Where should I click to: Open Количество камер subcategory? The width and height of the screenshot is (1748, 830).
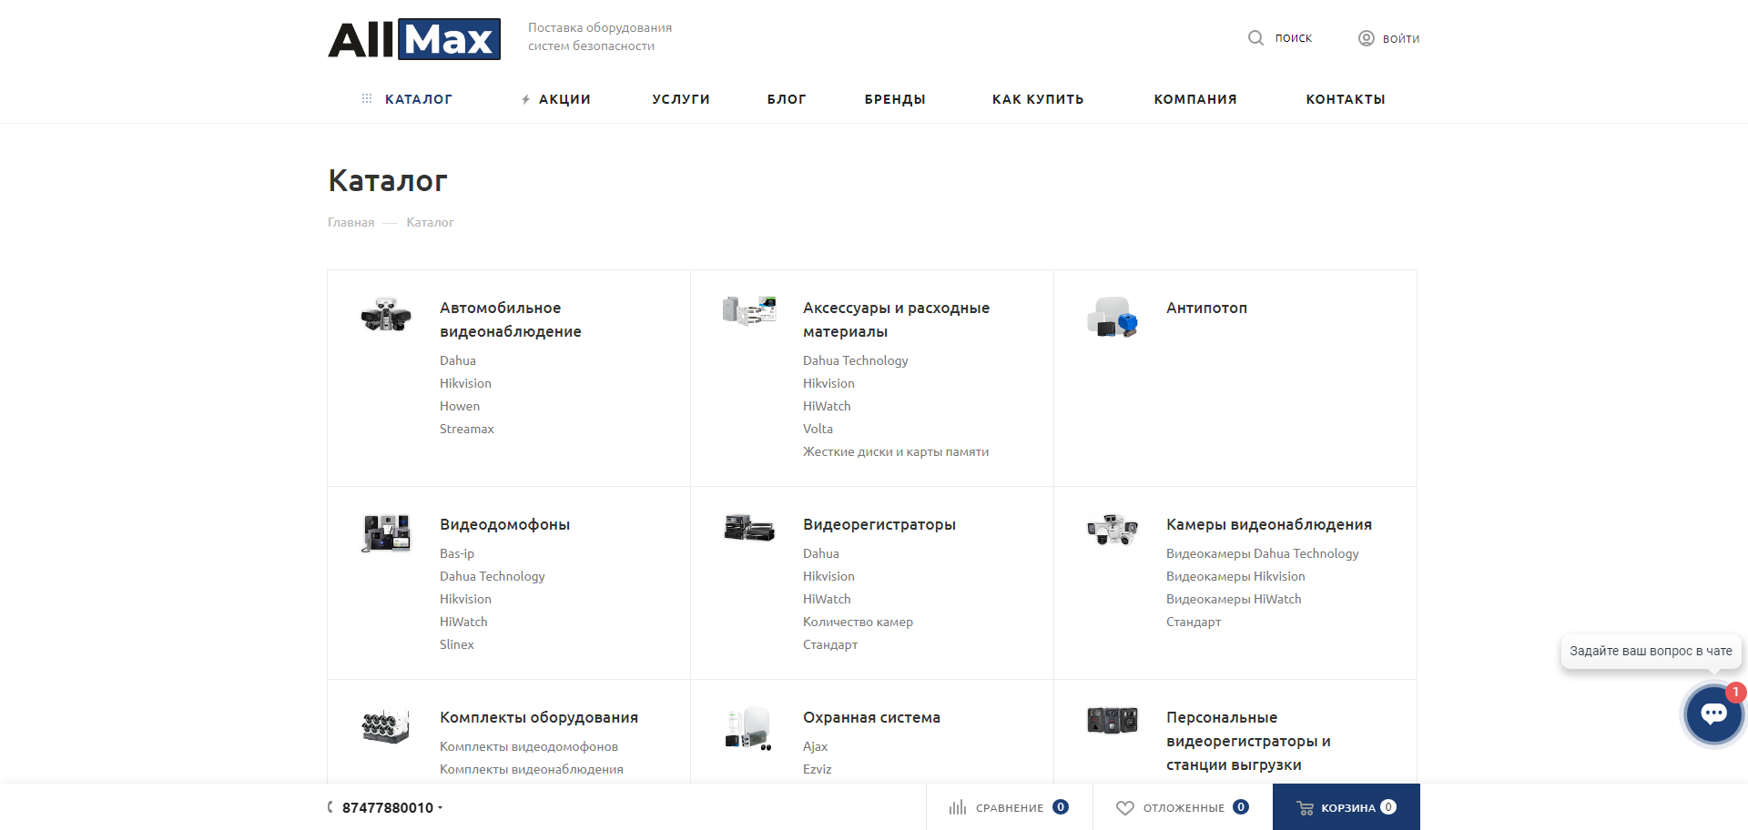(858, 622)
